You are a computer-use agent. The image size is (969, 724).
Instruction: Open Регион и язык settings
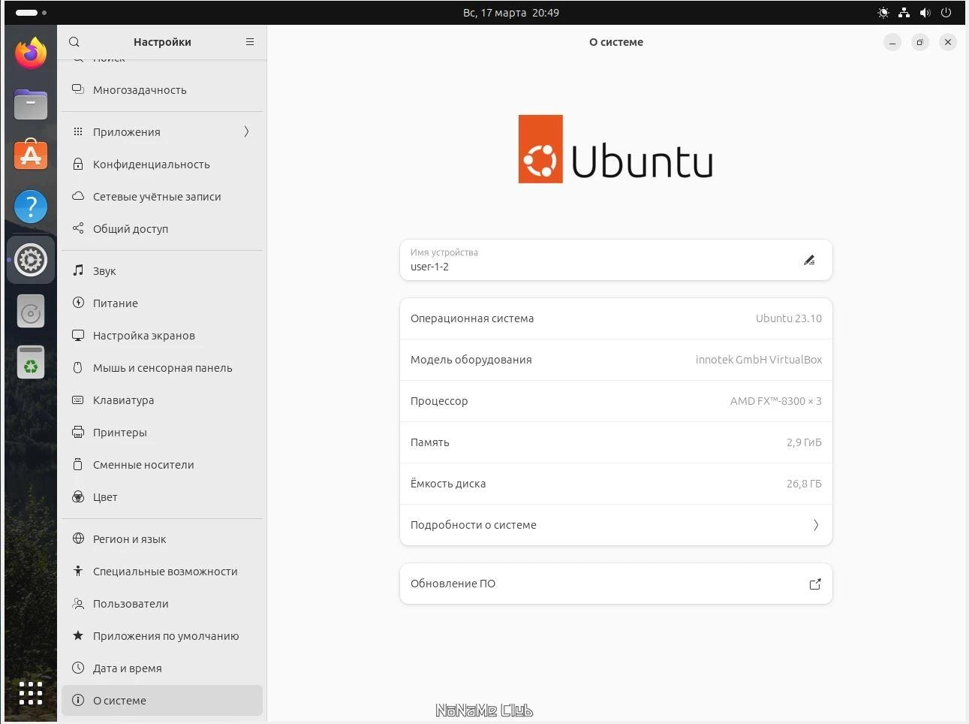click(162, 538)
